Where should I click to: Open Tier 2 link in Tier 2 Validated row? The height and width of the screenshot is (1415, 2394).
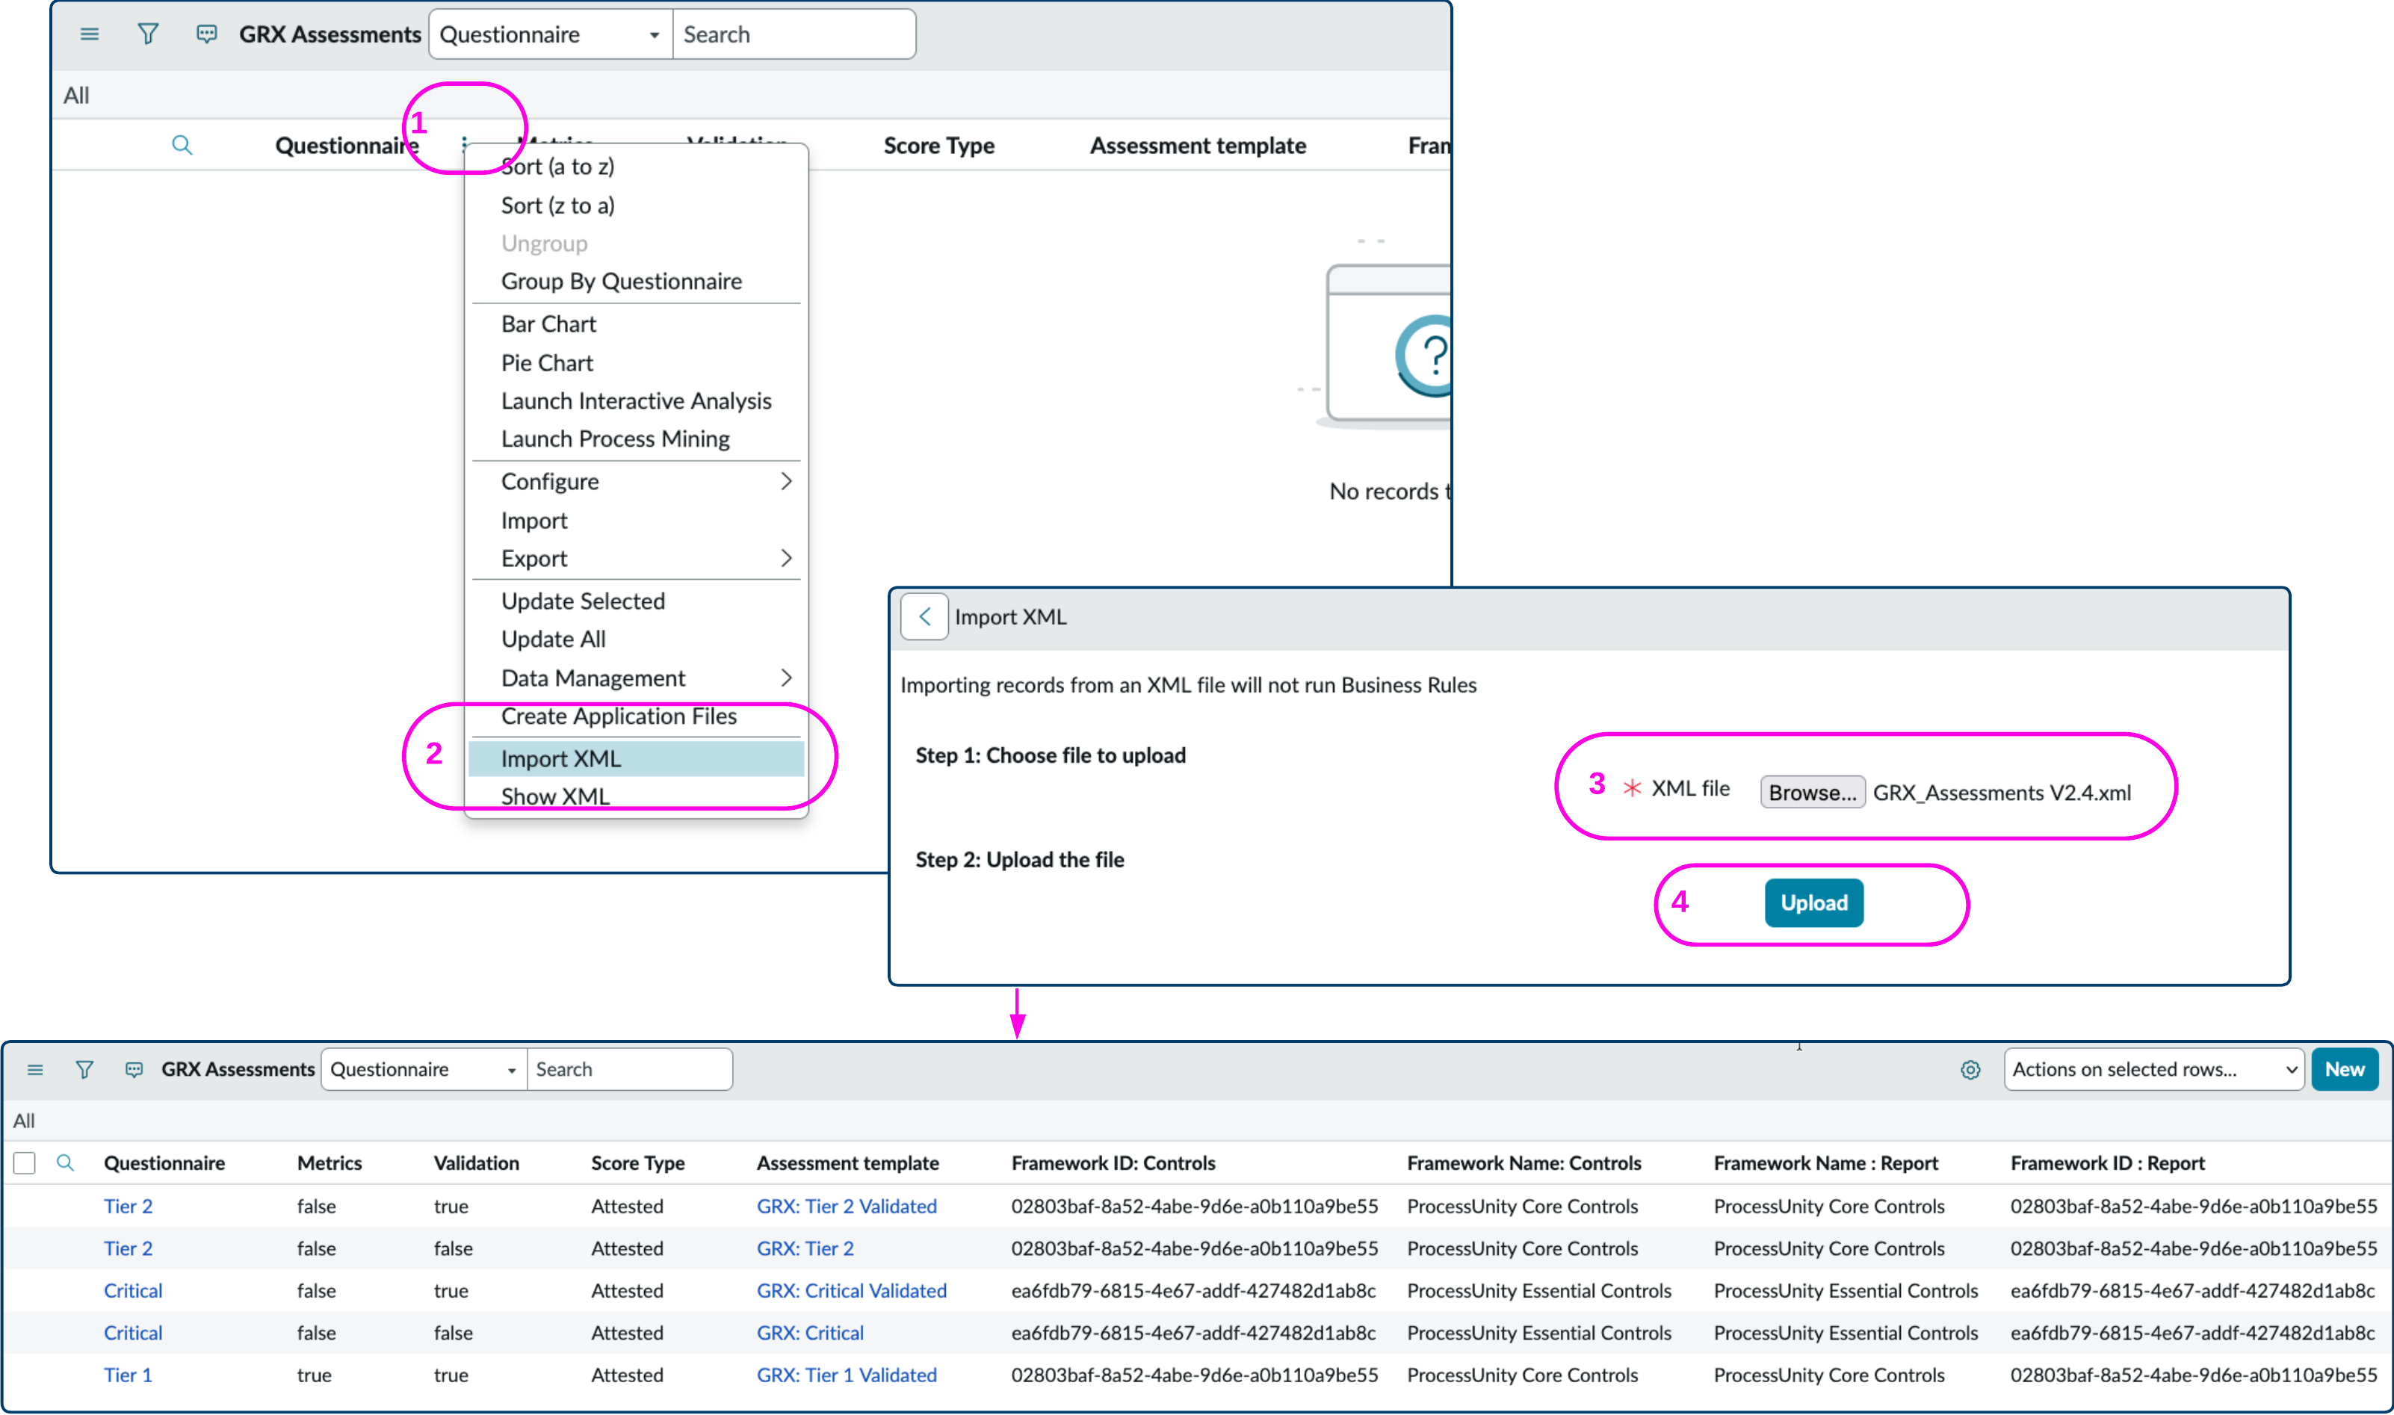[128, 1207]
